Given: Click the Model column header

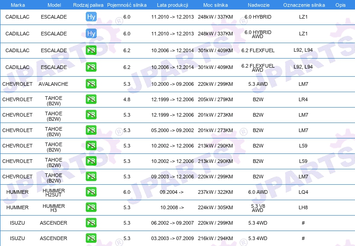Looking at the screenshot, I should (x=54, y=5).
